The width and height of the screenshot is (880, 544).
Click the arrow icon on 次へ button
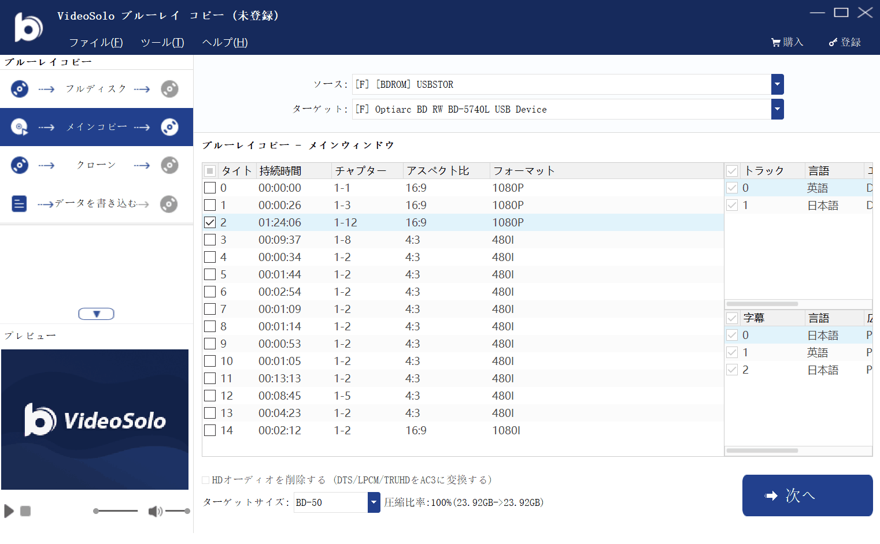(771, 495)
